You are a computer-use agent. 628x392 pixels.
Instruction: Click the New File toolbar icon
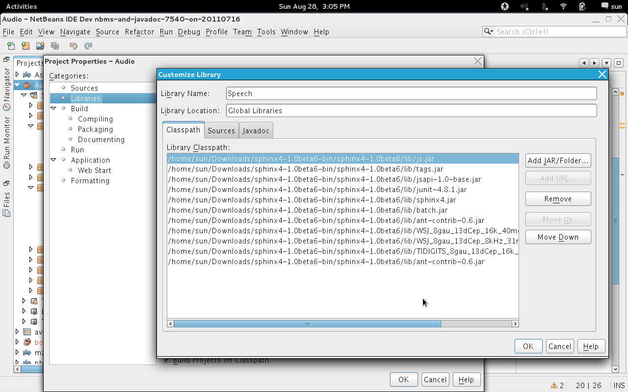(11, 46)
